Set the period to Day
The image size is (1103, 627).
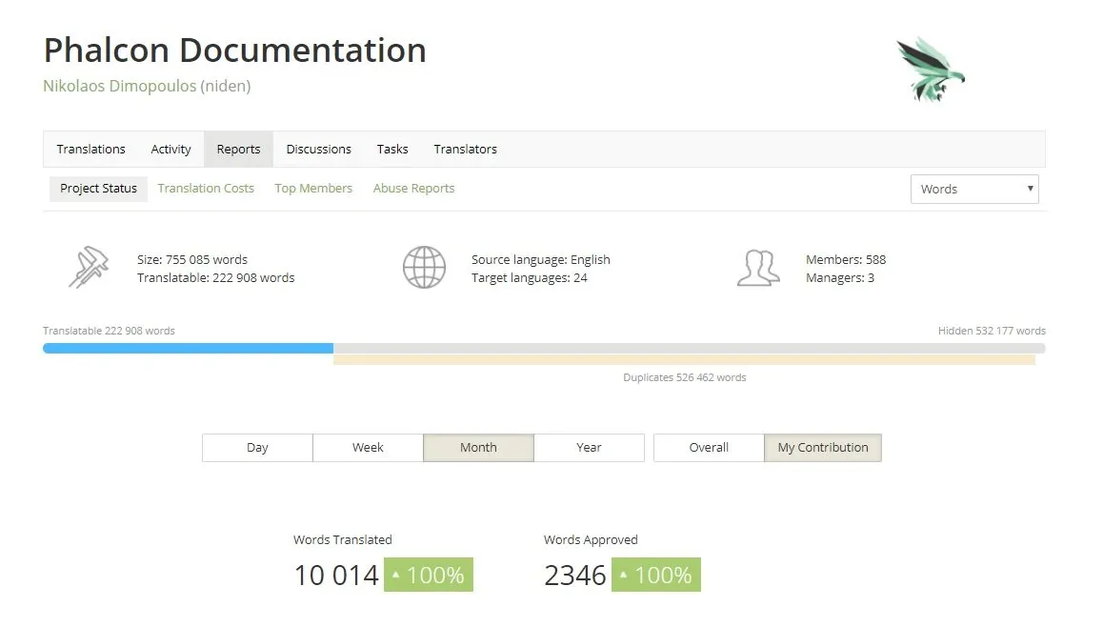click(x=257, y=448)
